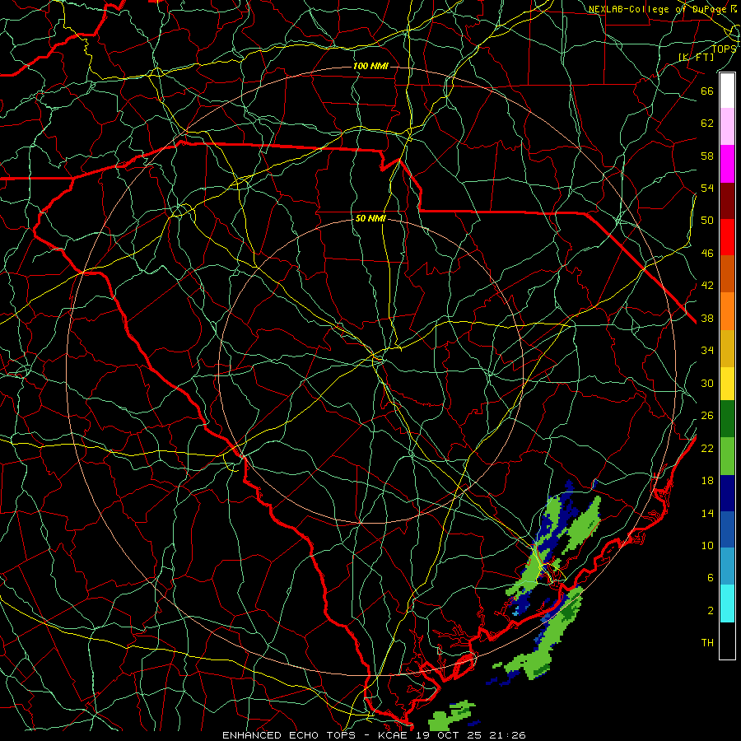
Task: Pick the cyan legend swatch
Action: click(727, 604)
